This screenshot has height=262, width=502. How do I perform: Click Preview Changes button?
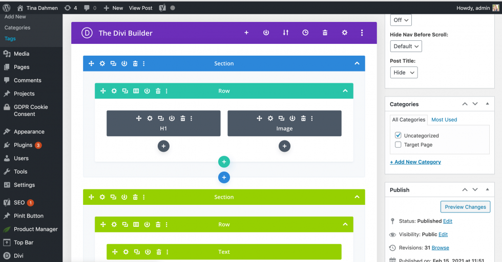click(x=465, y=207)
